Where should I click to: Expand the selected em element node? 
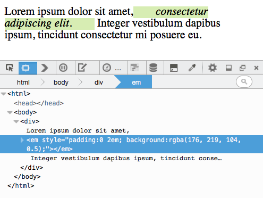(x=22, y=140)
